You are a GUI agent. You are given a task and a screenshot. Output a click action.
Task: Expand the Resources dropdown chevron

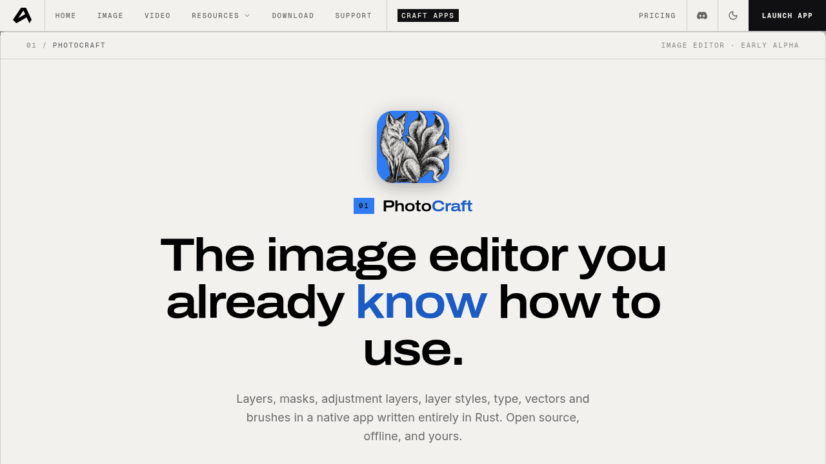tap(247, 15)
